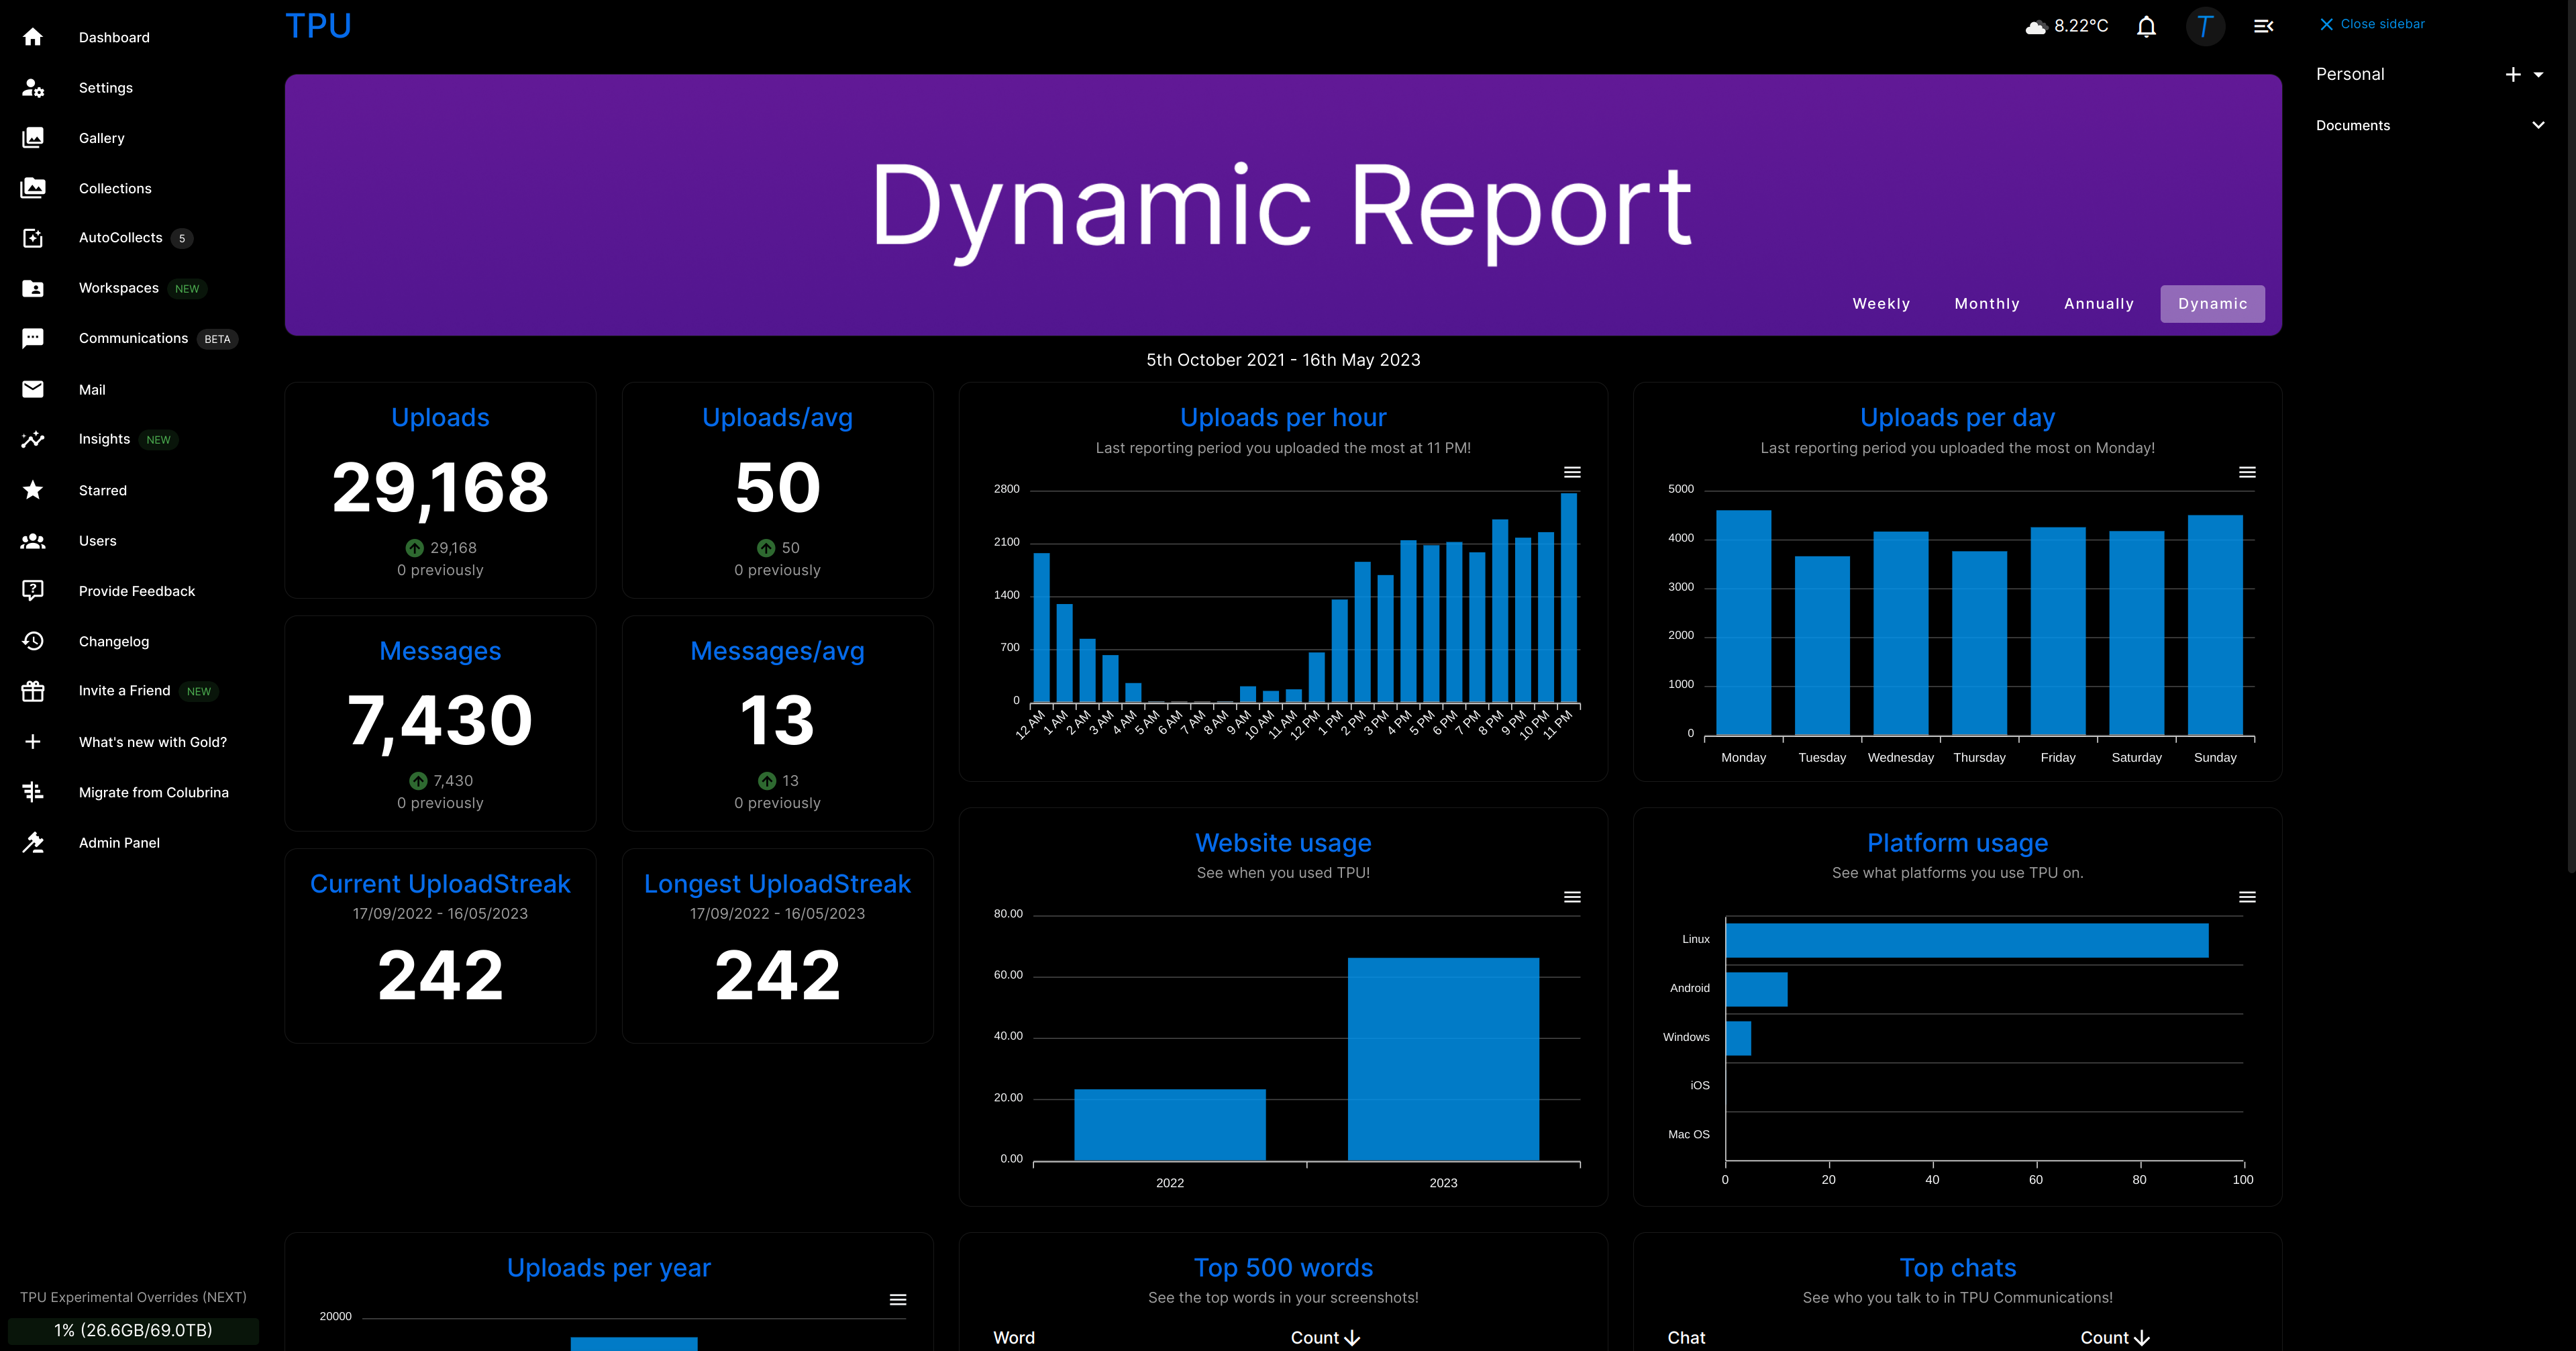Open the Personal workspace dropdown arrow

pyautogui.click(x=2539, y=75)
